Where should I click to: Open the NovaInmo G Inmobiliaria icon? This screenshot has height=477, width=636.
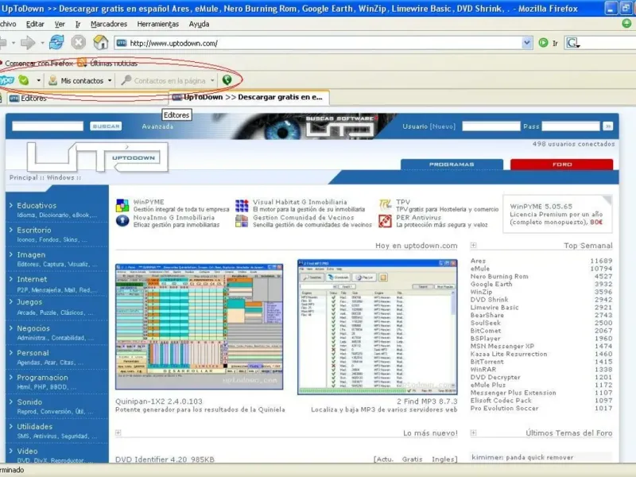(122, 221)
